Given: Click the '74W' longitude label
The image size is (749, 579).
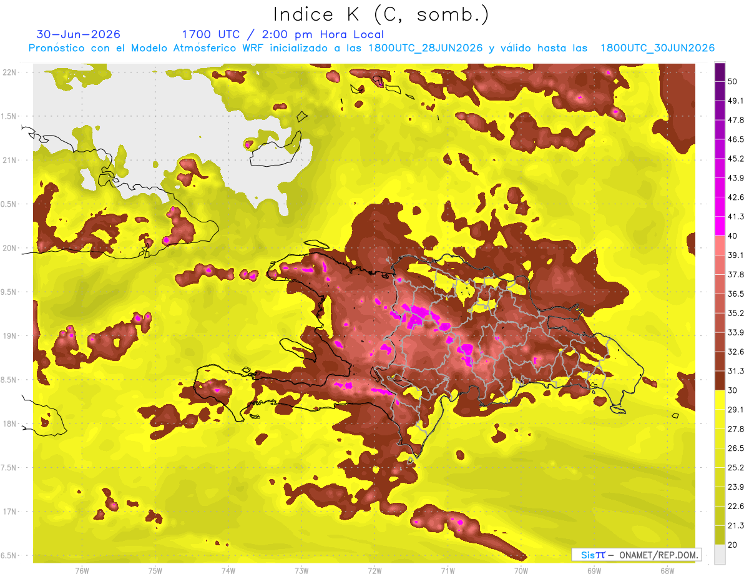Looking at the screenshot, I should point(228,570).
